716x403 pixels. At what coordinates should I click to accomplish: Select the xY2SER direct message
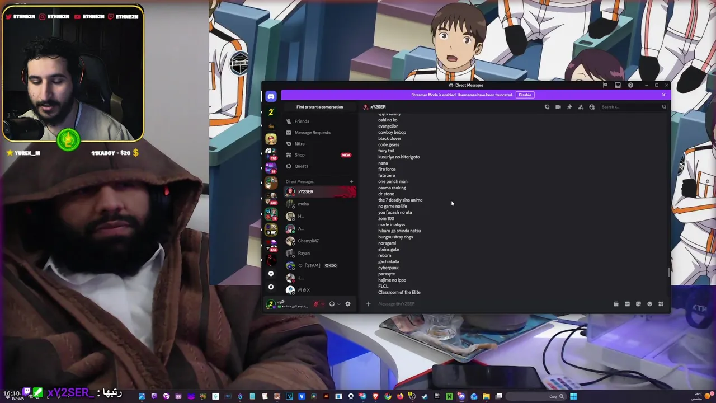[319, 191]
